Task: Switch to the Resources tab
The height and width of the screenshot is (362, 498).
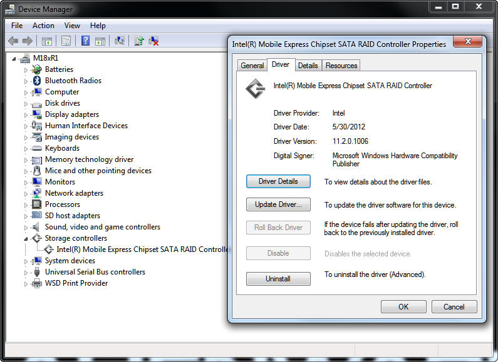Action: [x=341, y=66]
